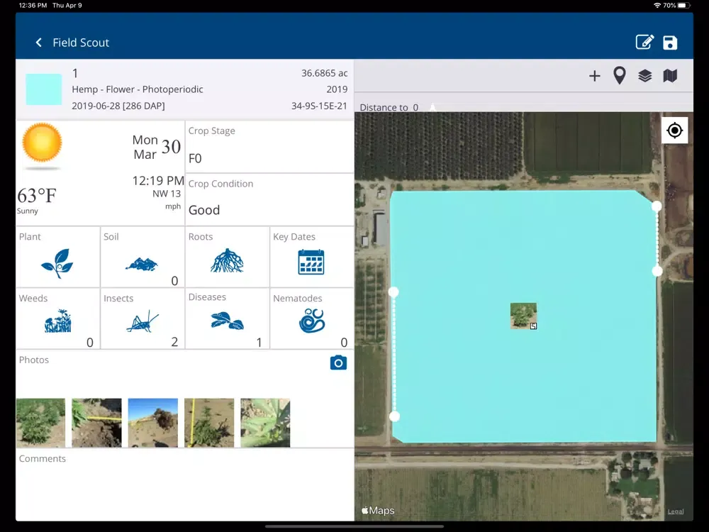Image resolution: width=709 pixels, height=532 pixels.
Task: Open the Roots observations tile
Action: point(227,257)
